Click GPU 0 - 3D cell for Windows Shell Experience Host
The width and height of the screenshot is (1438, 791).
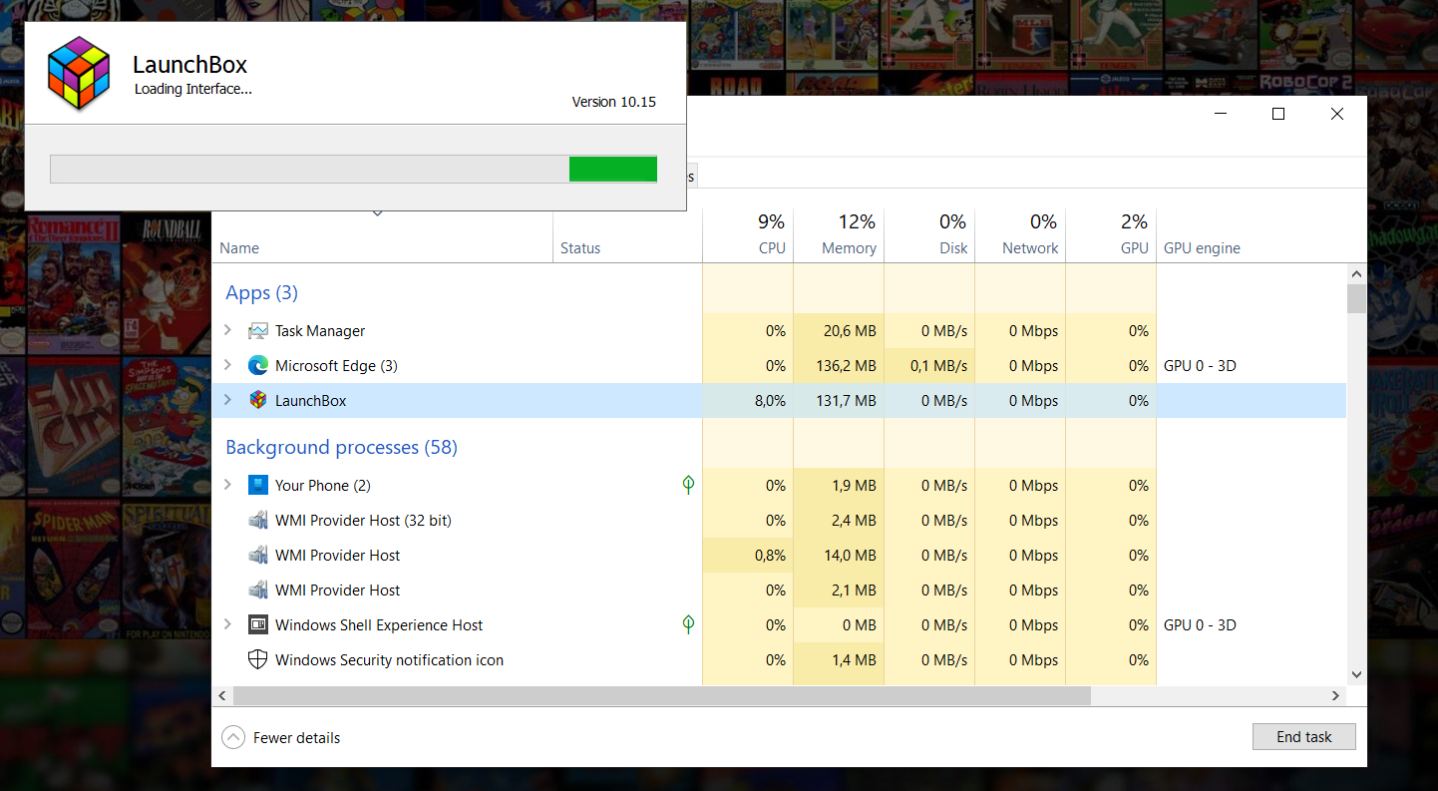pyautogui.click(x=1200, y=625)
